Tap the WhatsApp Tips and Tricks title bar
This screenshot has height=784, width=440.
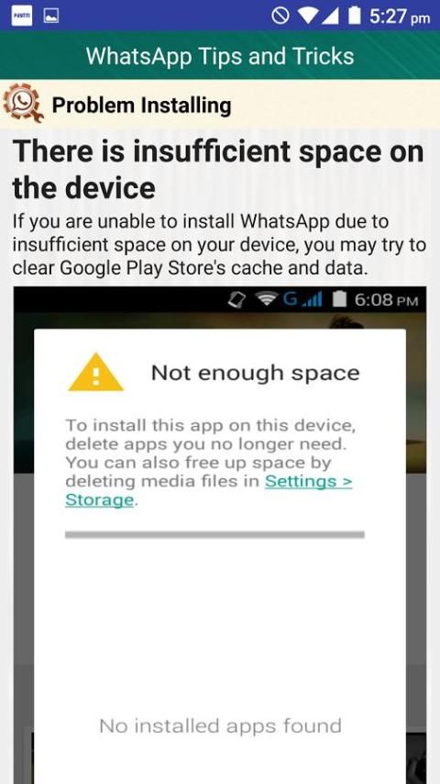tap(220, 55)
